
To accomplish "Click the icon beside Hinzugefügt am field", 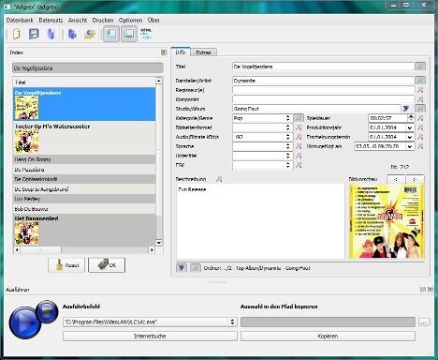I will click(x=420, y=146).
